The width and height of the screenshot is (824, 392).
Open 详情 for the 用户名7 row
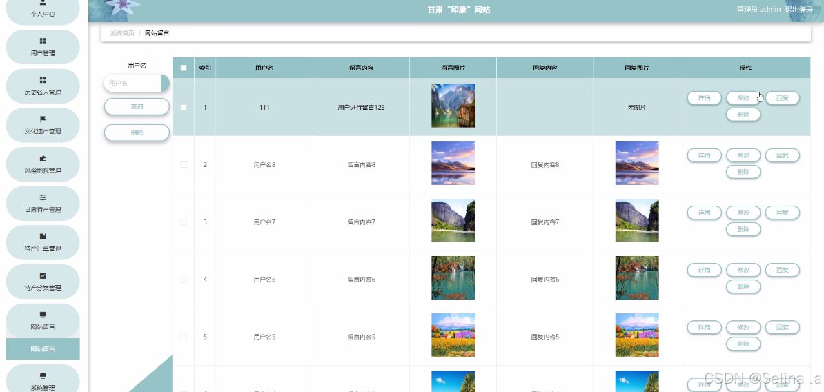click(704, 213)
